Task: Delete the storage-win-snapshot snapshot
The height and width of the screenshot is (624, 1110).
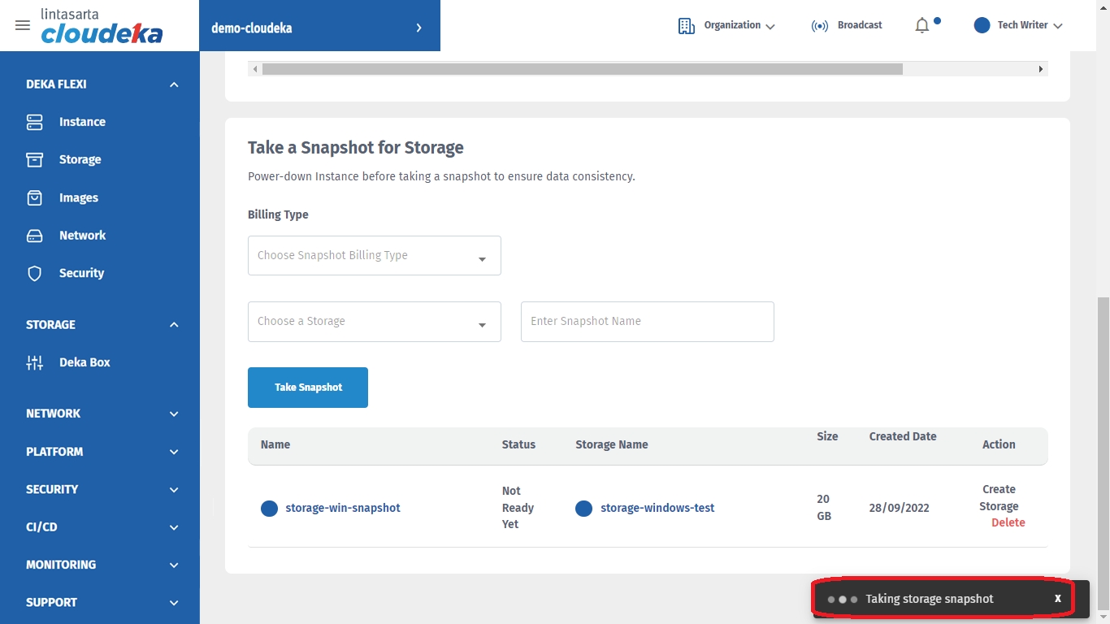Action: point(1008,522)
